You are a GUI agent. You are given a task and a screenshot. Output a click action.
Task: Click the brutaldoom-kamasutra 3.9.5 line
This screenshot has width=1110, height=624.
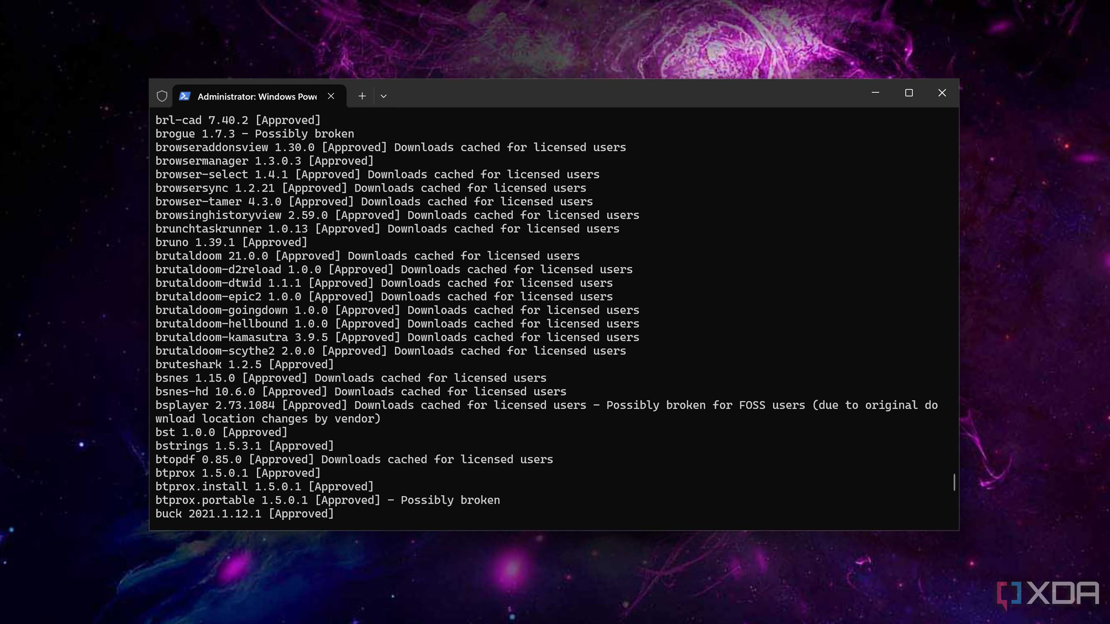397,337
